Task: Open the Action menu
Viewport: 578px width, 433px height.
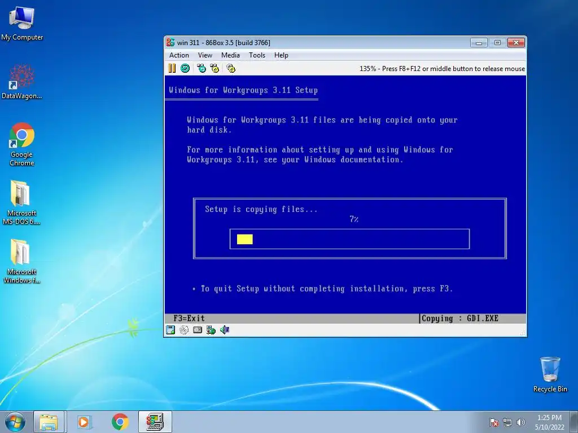Action: [179, 55]
